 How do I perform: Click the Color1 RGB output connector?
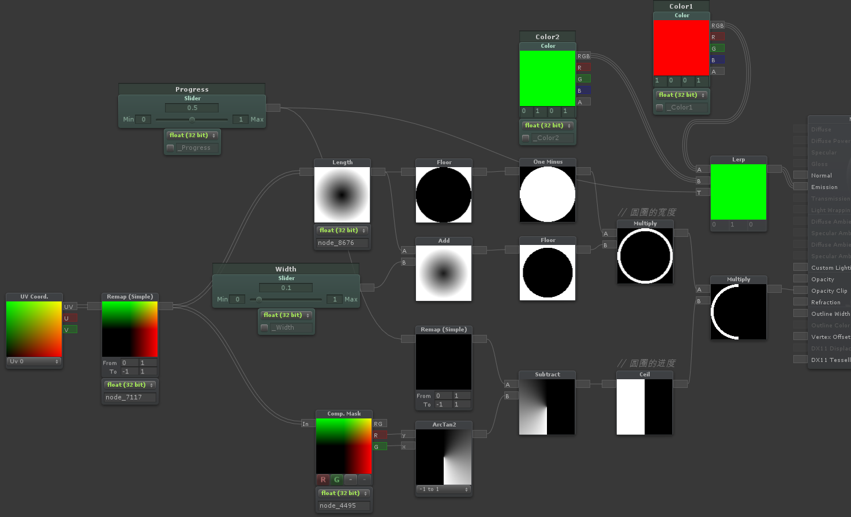[x=717, y=25]
